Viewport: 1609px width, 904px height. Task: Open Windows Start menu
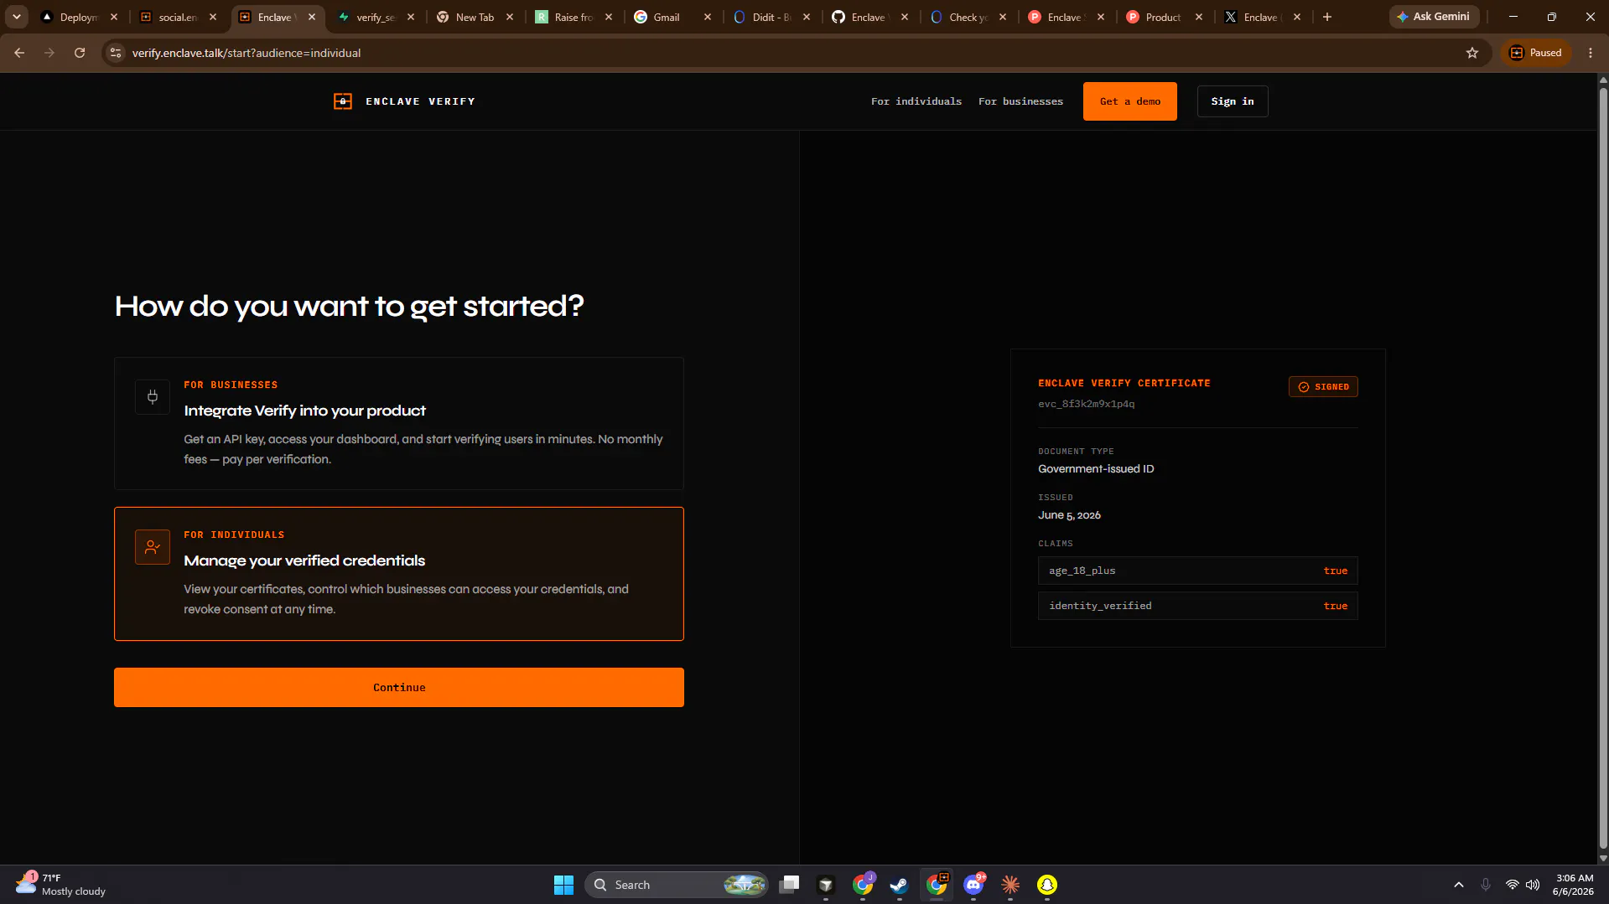(x=563, y=885)
